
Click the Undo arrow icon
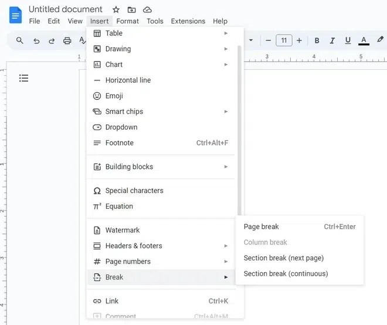pyautogui.click(x=36, y=40)
